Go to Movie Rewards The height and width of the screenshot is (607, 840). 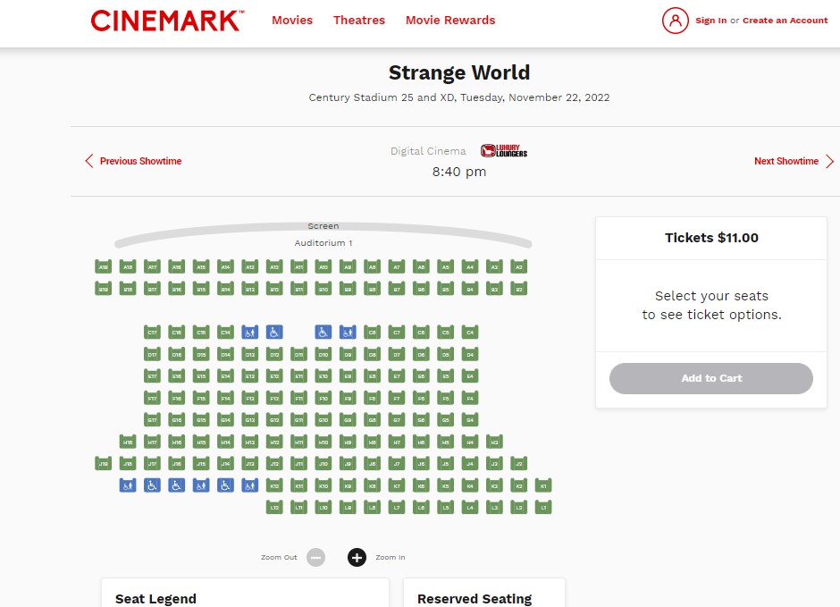450,21
